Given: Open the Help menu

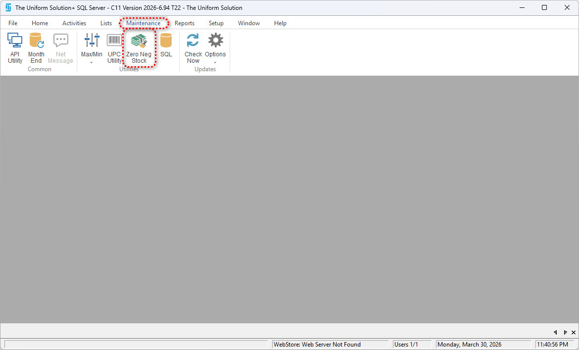Looking at the screenshot, I should (280, 23).
